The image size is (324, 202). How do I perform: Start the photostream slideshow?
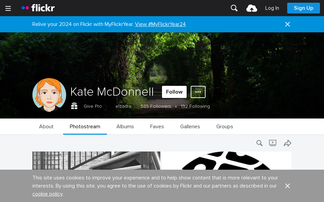pyautogui.click(x=273, y=143)
